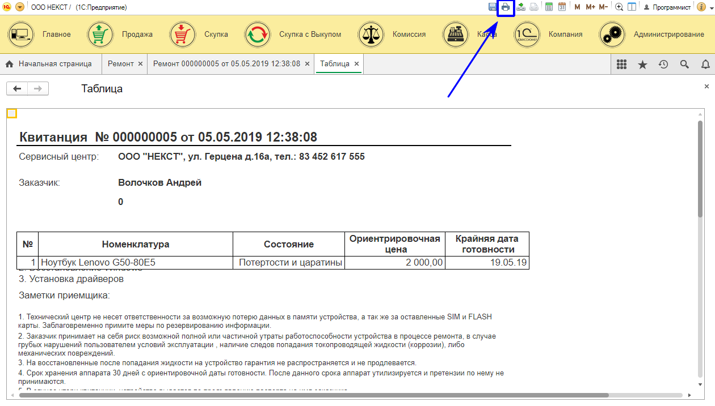
Task: Click the select-all corner cell of spreadsheet
Action: point(11,113)
